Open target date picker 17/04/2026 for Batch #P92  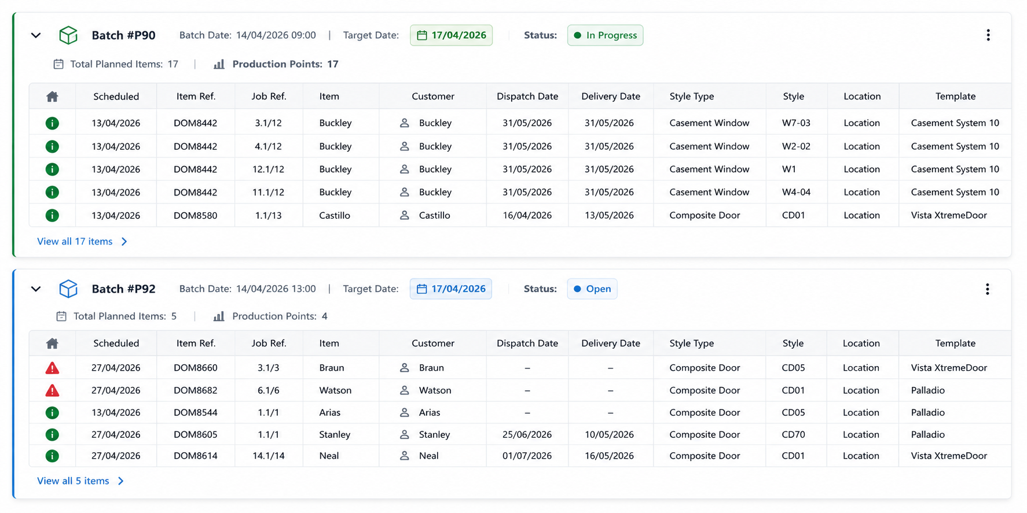(451, 289)
